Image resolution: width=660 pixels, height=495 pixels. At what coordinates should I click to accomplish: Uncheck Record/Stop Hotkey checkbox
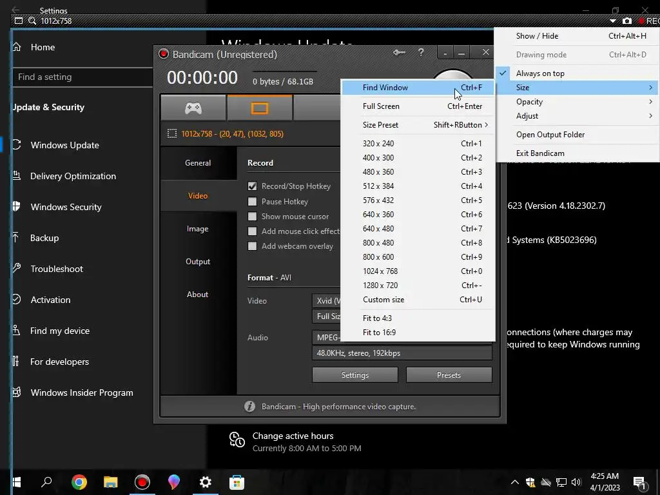pyautogui.click(x=252, y=186)
